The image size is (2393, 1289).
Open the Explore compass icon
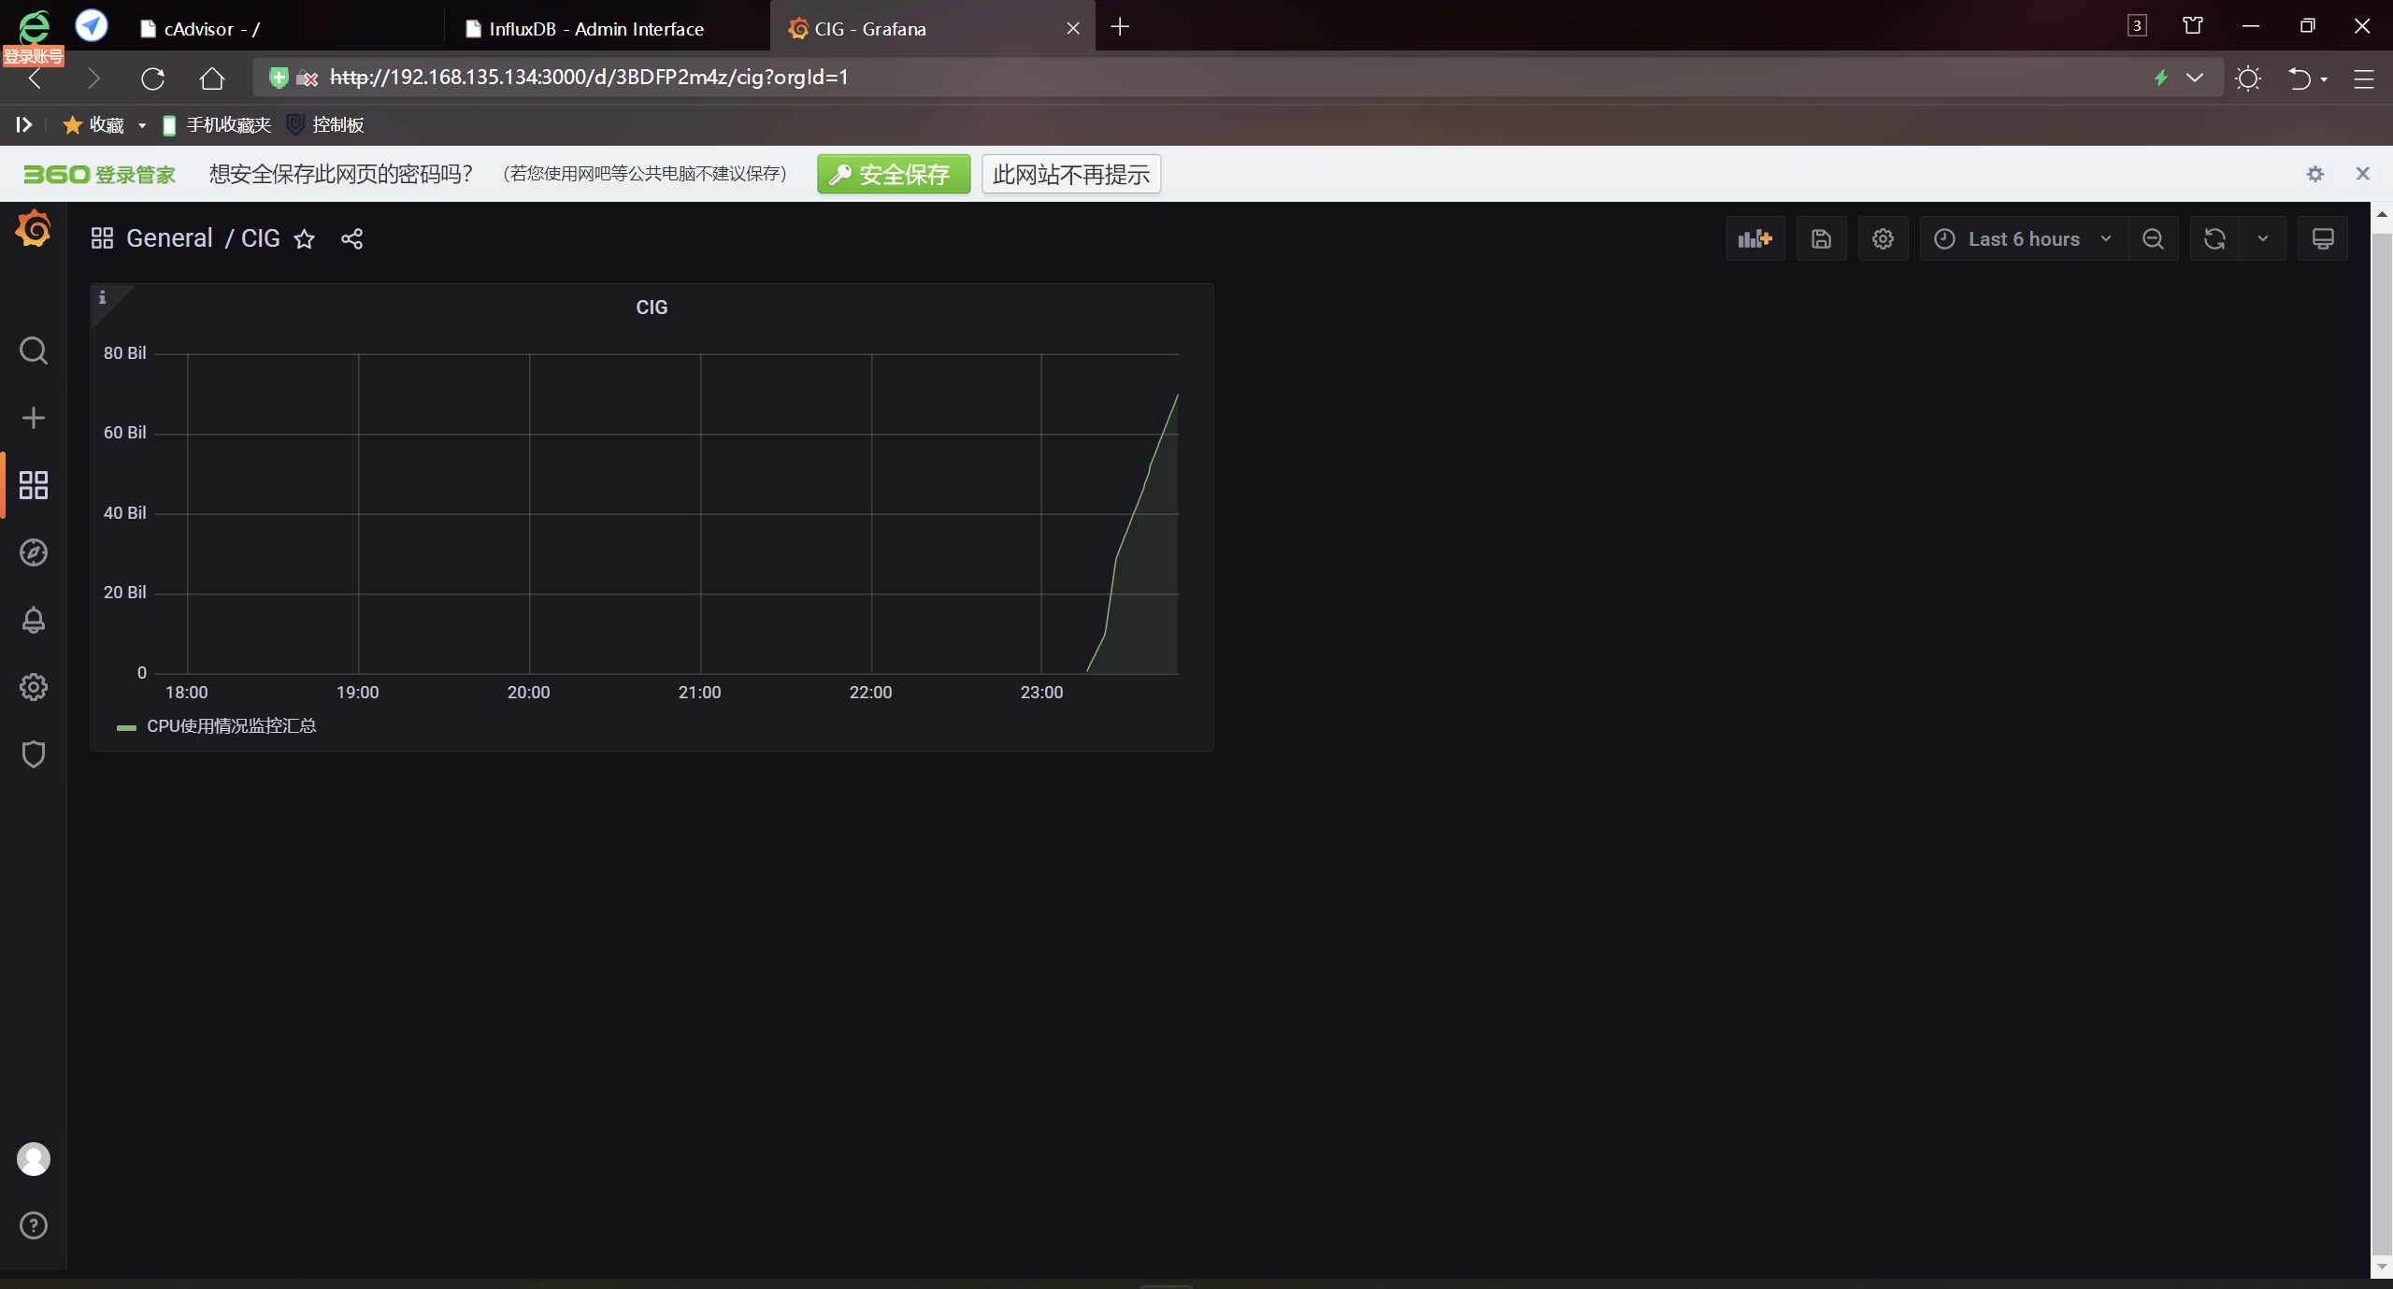34,552
